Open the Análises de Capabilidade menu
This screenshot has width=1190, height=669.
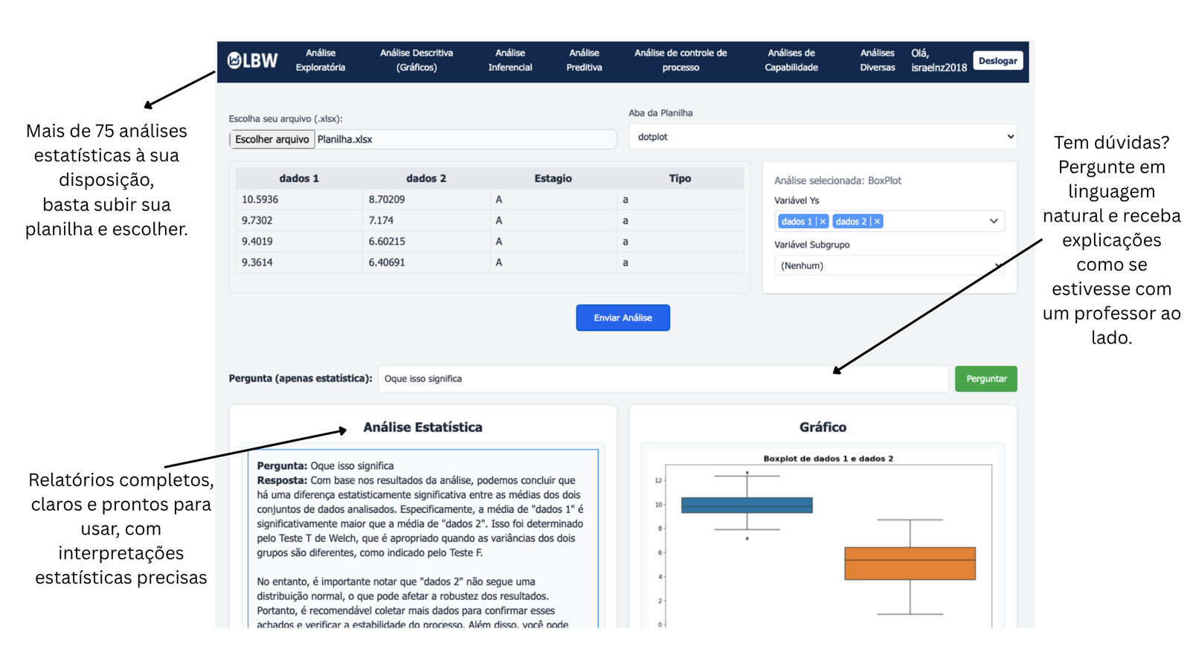pyautogui.click(x=791, y=60)
